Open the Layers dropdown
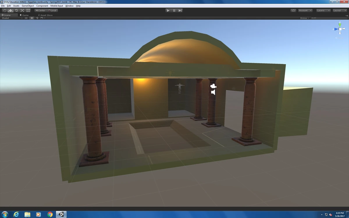Image resolution: width=349 pixels, height=218 pixels. tap(323, 10)
